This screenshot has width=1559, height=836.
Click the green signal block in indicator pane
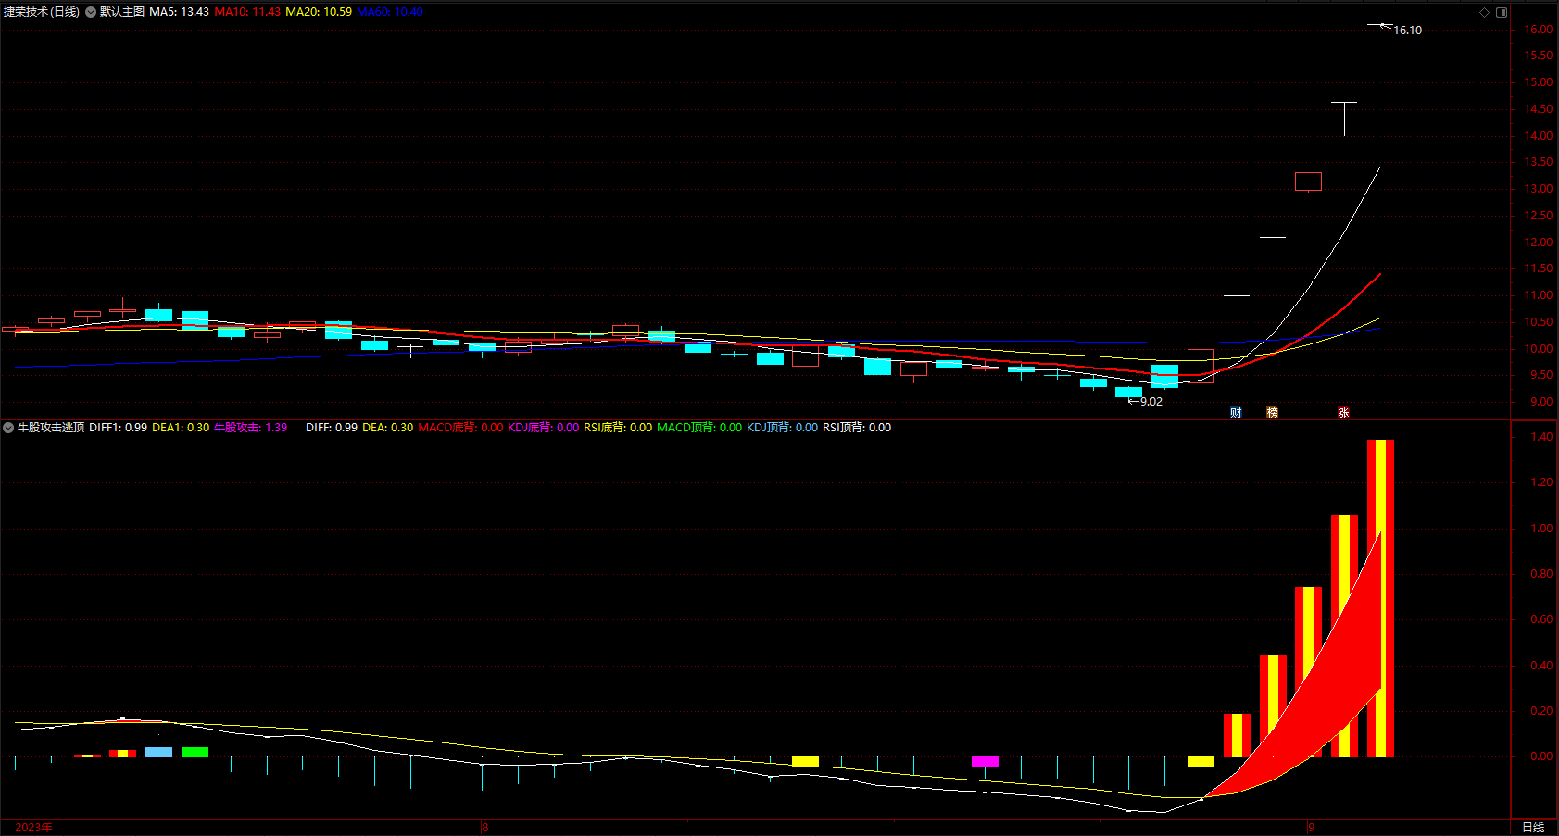click(195, 752)
